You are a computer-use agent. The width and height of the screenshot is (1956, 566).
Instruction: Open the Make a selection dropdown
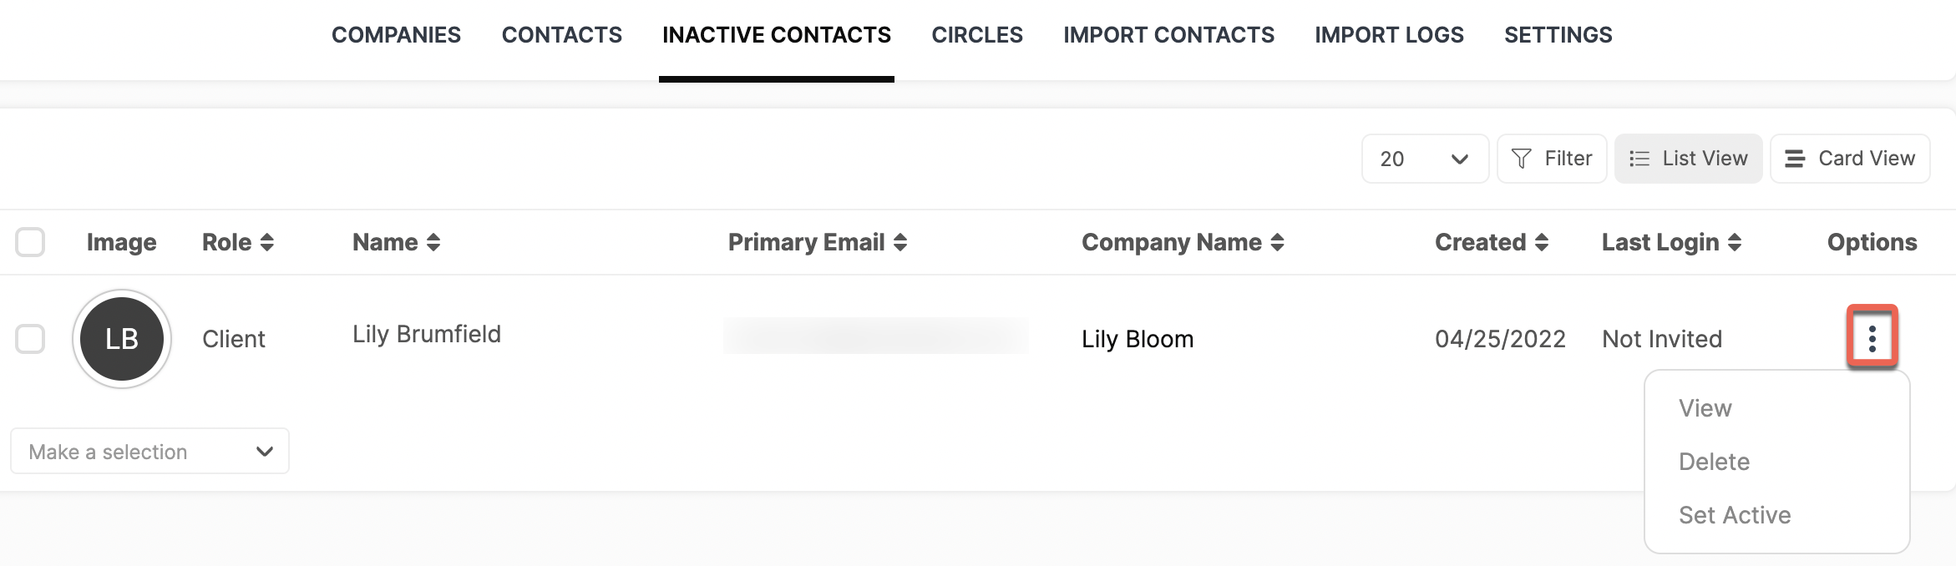pyautogui.click(x=150, y=452)
